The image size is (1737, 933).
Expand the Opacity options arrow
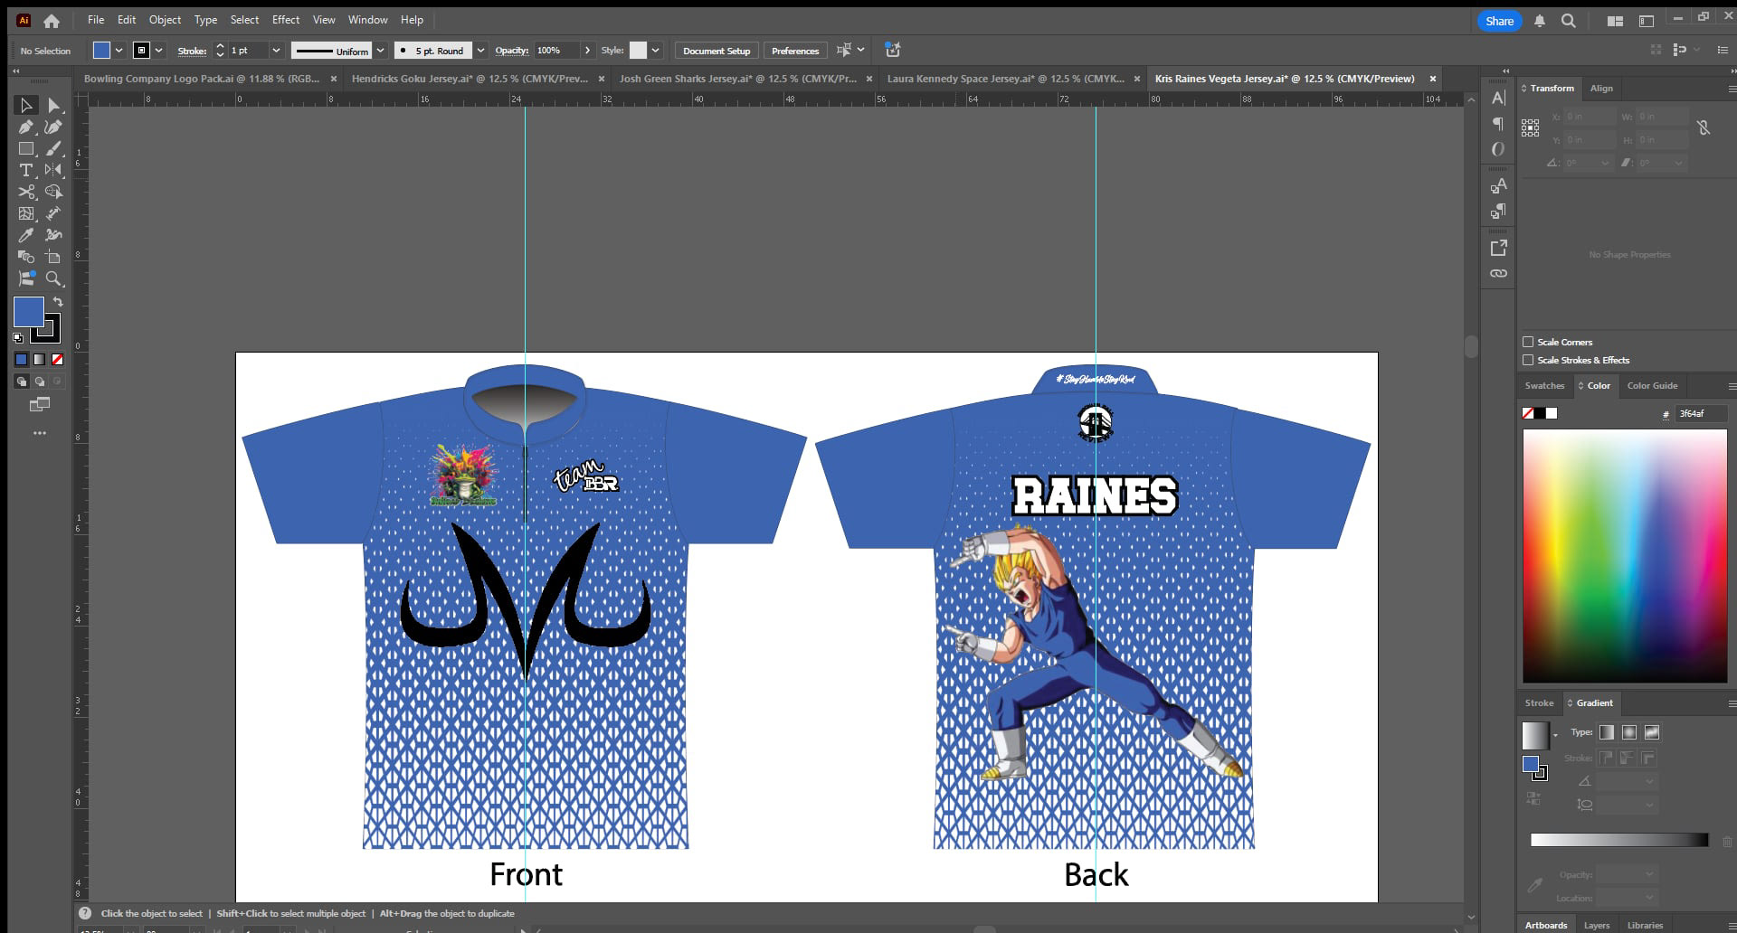[x=588, y=51]
